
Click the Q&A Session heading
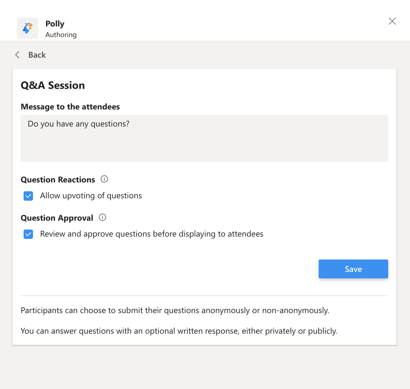(x=52, y=85)
